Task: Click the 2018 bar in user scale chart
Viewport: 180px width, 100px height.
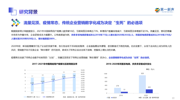Action: pos(43,84)
